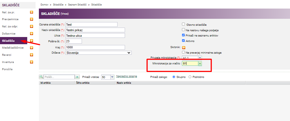Image resolution: width=290 pixels, height=121 pixels.
Task: Click plus icon next to Nal. za pr.
Action: click(31, 12)
